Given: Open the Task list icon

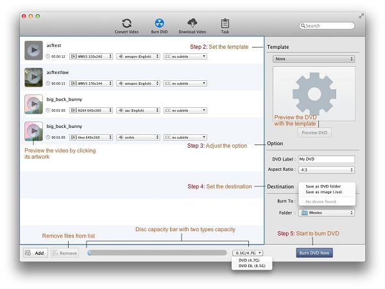Looking at the screenshot, I should pyautogui.click(x=225, y=26).
